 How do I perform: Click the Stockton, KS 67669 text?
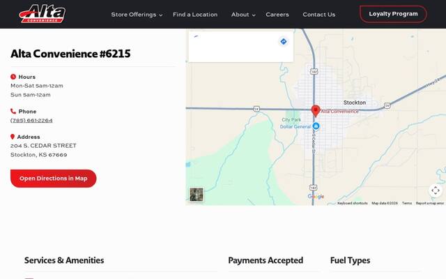[x=39, y=155]
